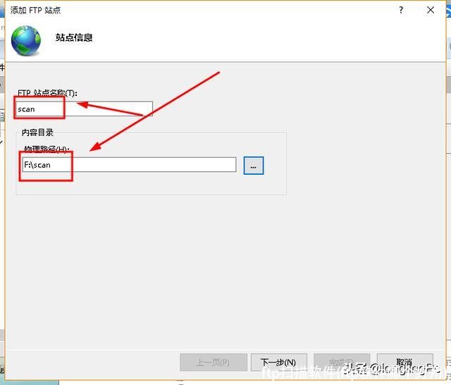Open folder browser with the ... button
This screenshot has height=385, width=451.
(254, 165)
